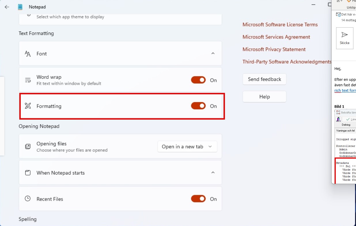Click the Recent Files clock icon
356x226 pixels.
click(x=28, y=199)
